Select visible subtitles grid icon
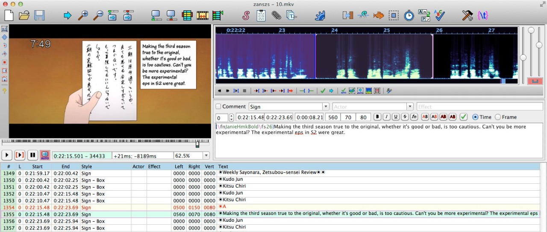547x232 pixels. [x=187, y=16]
